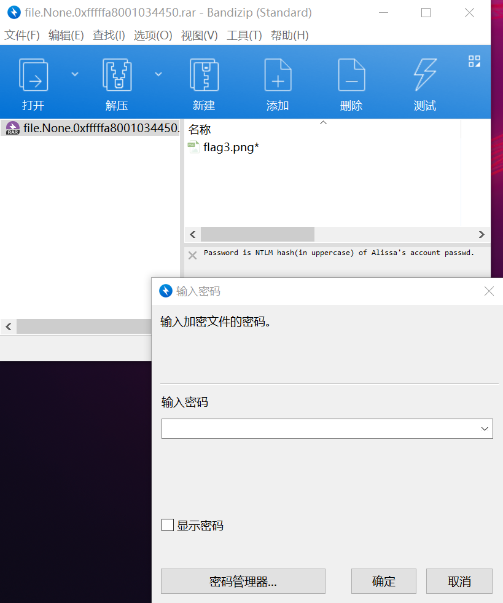Select the RAR archive in folder tree
The width and height of the screenshot is (503, 603).
(x=92, y=128)
